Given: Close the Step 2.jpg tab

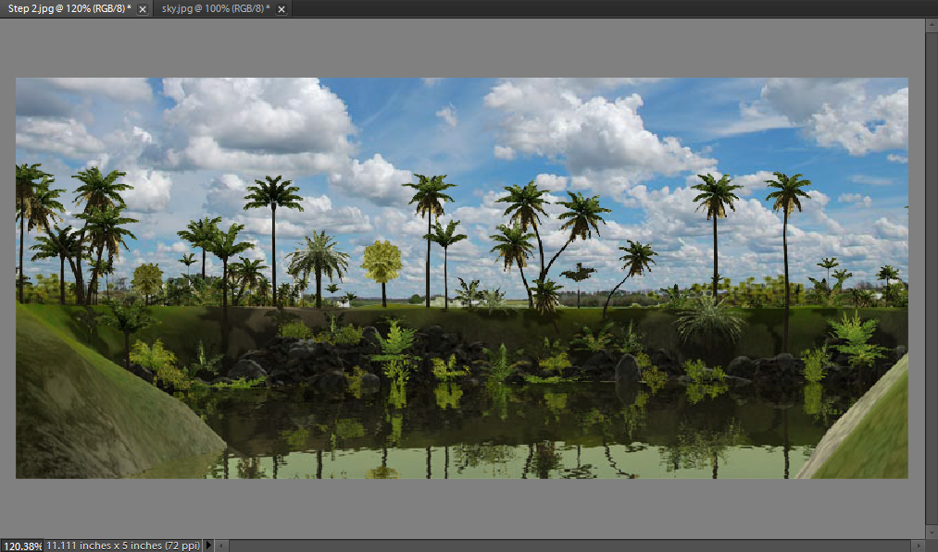Looking at the screenshot, I should click(x=143, y=9).
